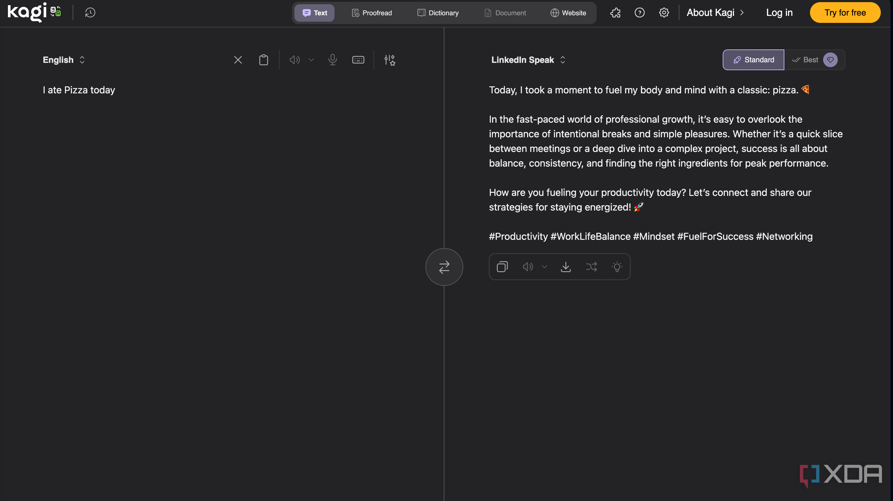The image size is (893, 501).
Task: Select the Standard quality mode
Action: point(753,59)
